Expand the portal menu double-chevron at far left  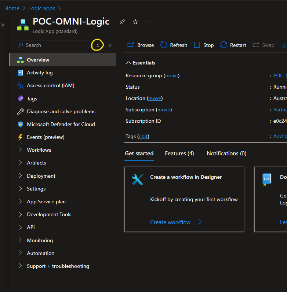[3, 25]
